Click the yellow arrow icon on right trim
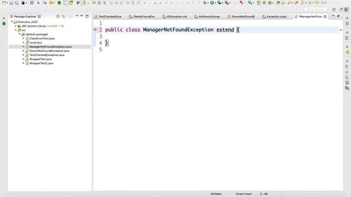 click(347, 53)
